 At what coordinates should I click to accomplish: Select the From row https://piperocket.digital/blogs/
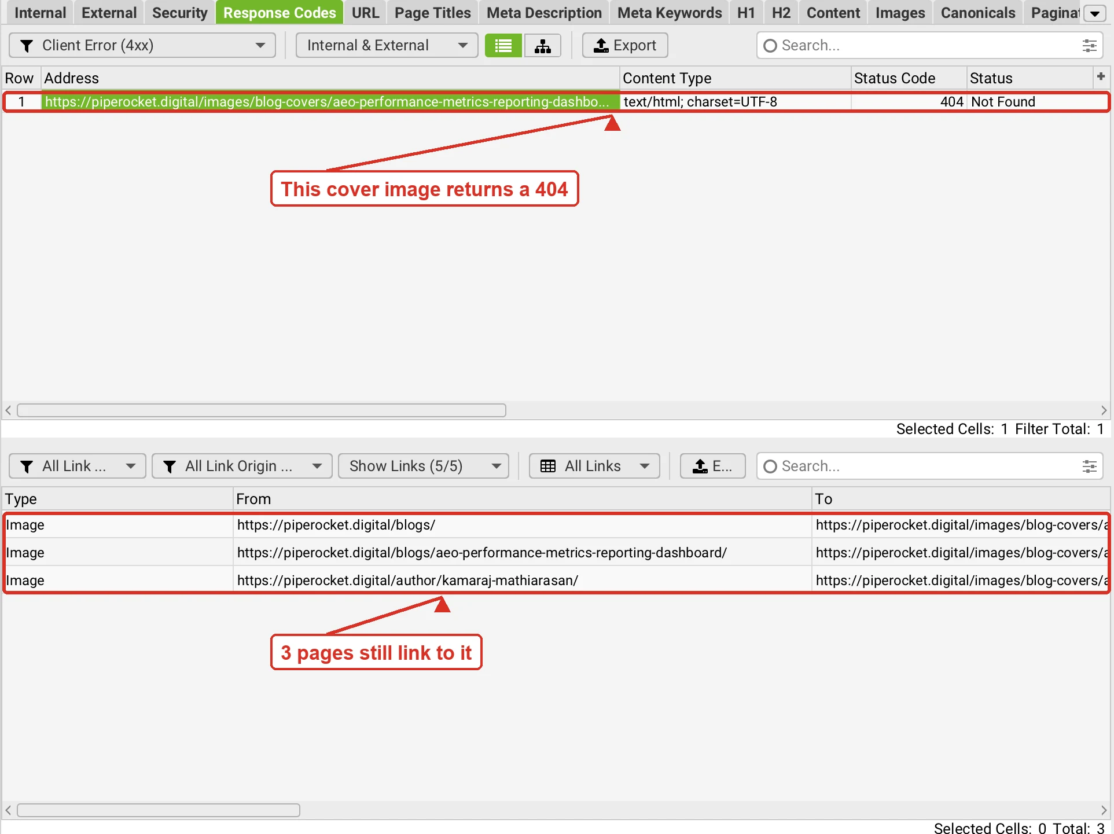pos(522,525)
